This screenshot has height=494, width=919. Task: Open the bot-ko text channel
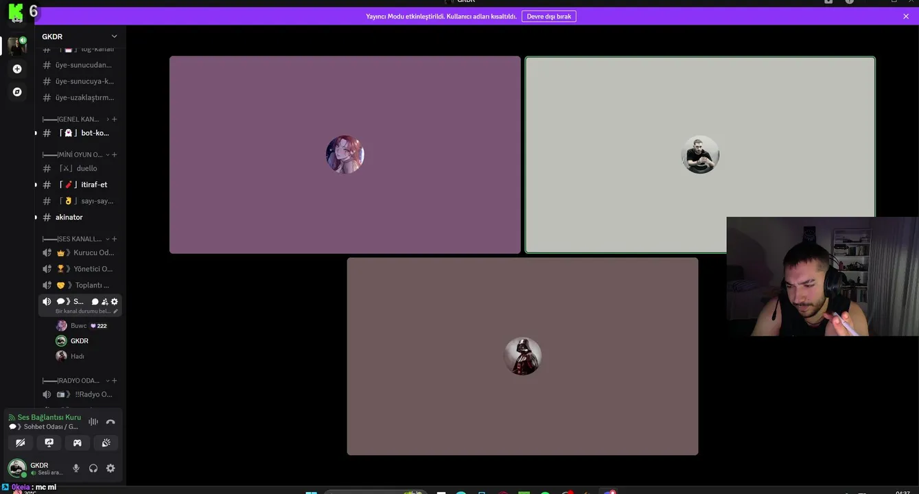click(80, 133)
